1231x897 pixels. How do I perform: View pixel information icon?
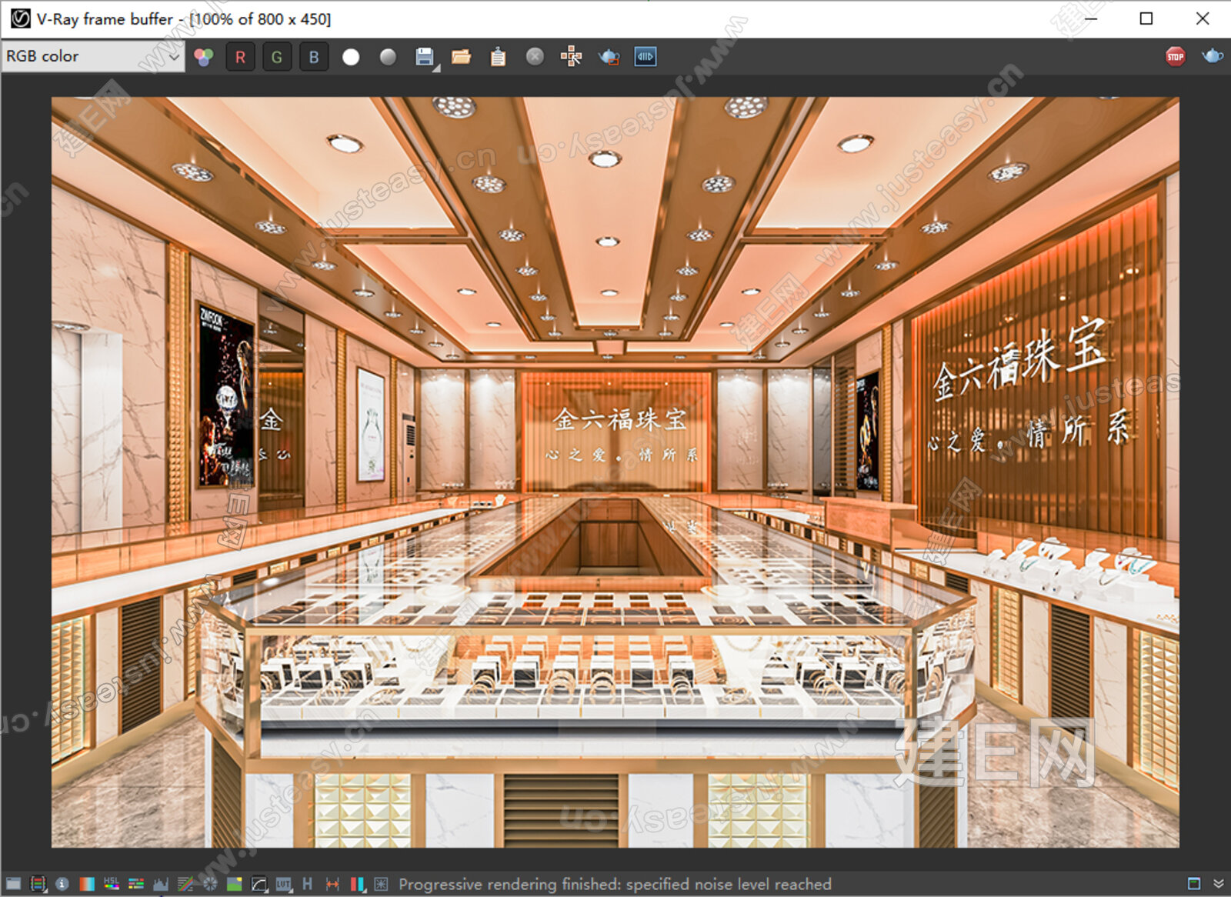coord(62,884)
